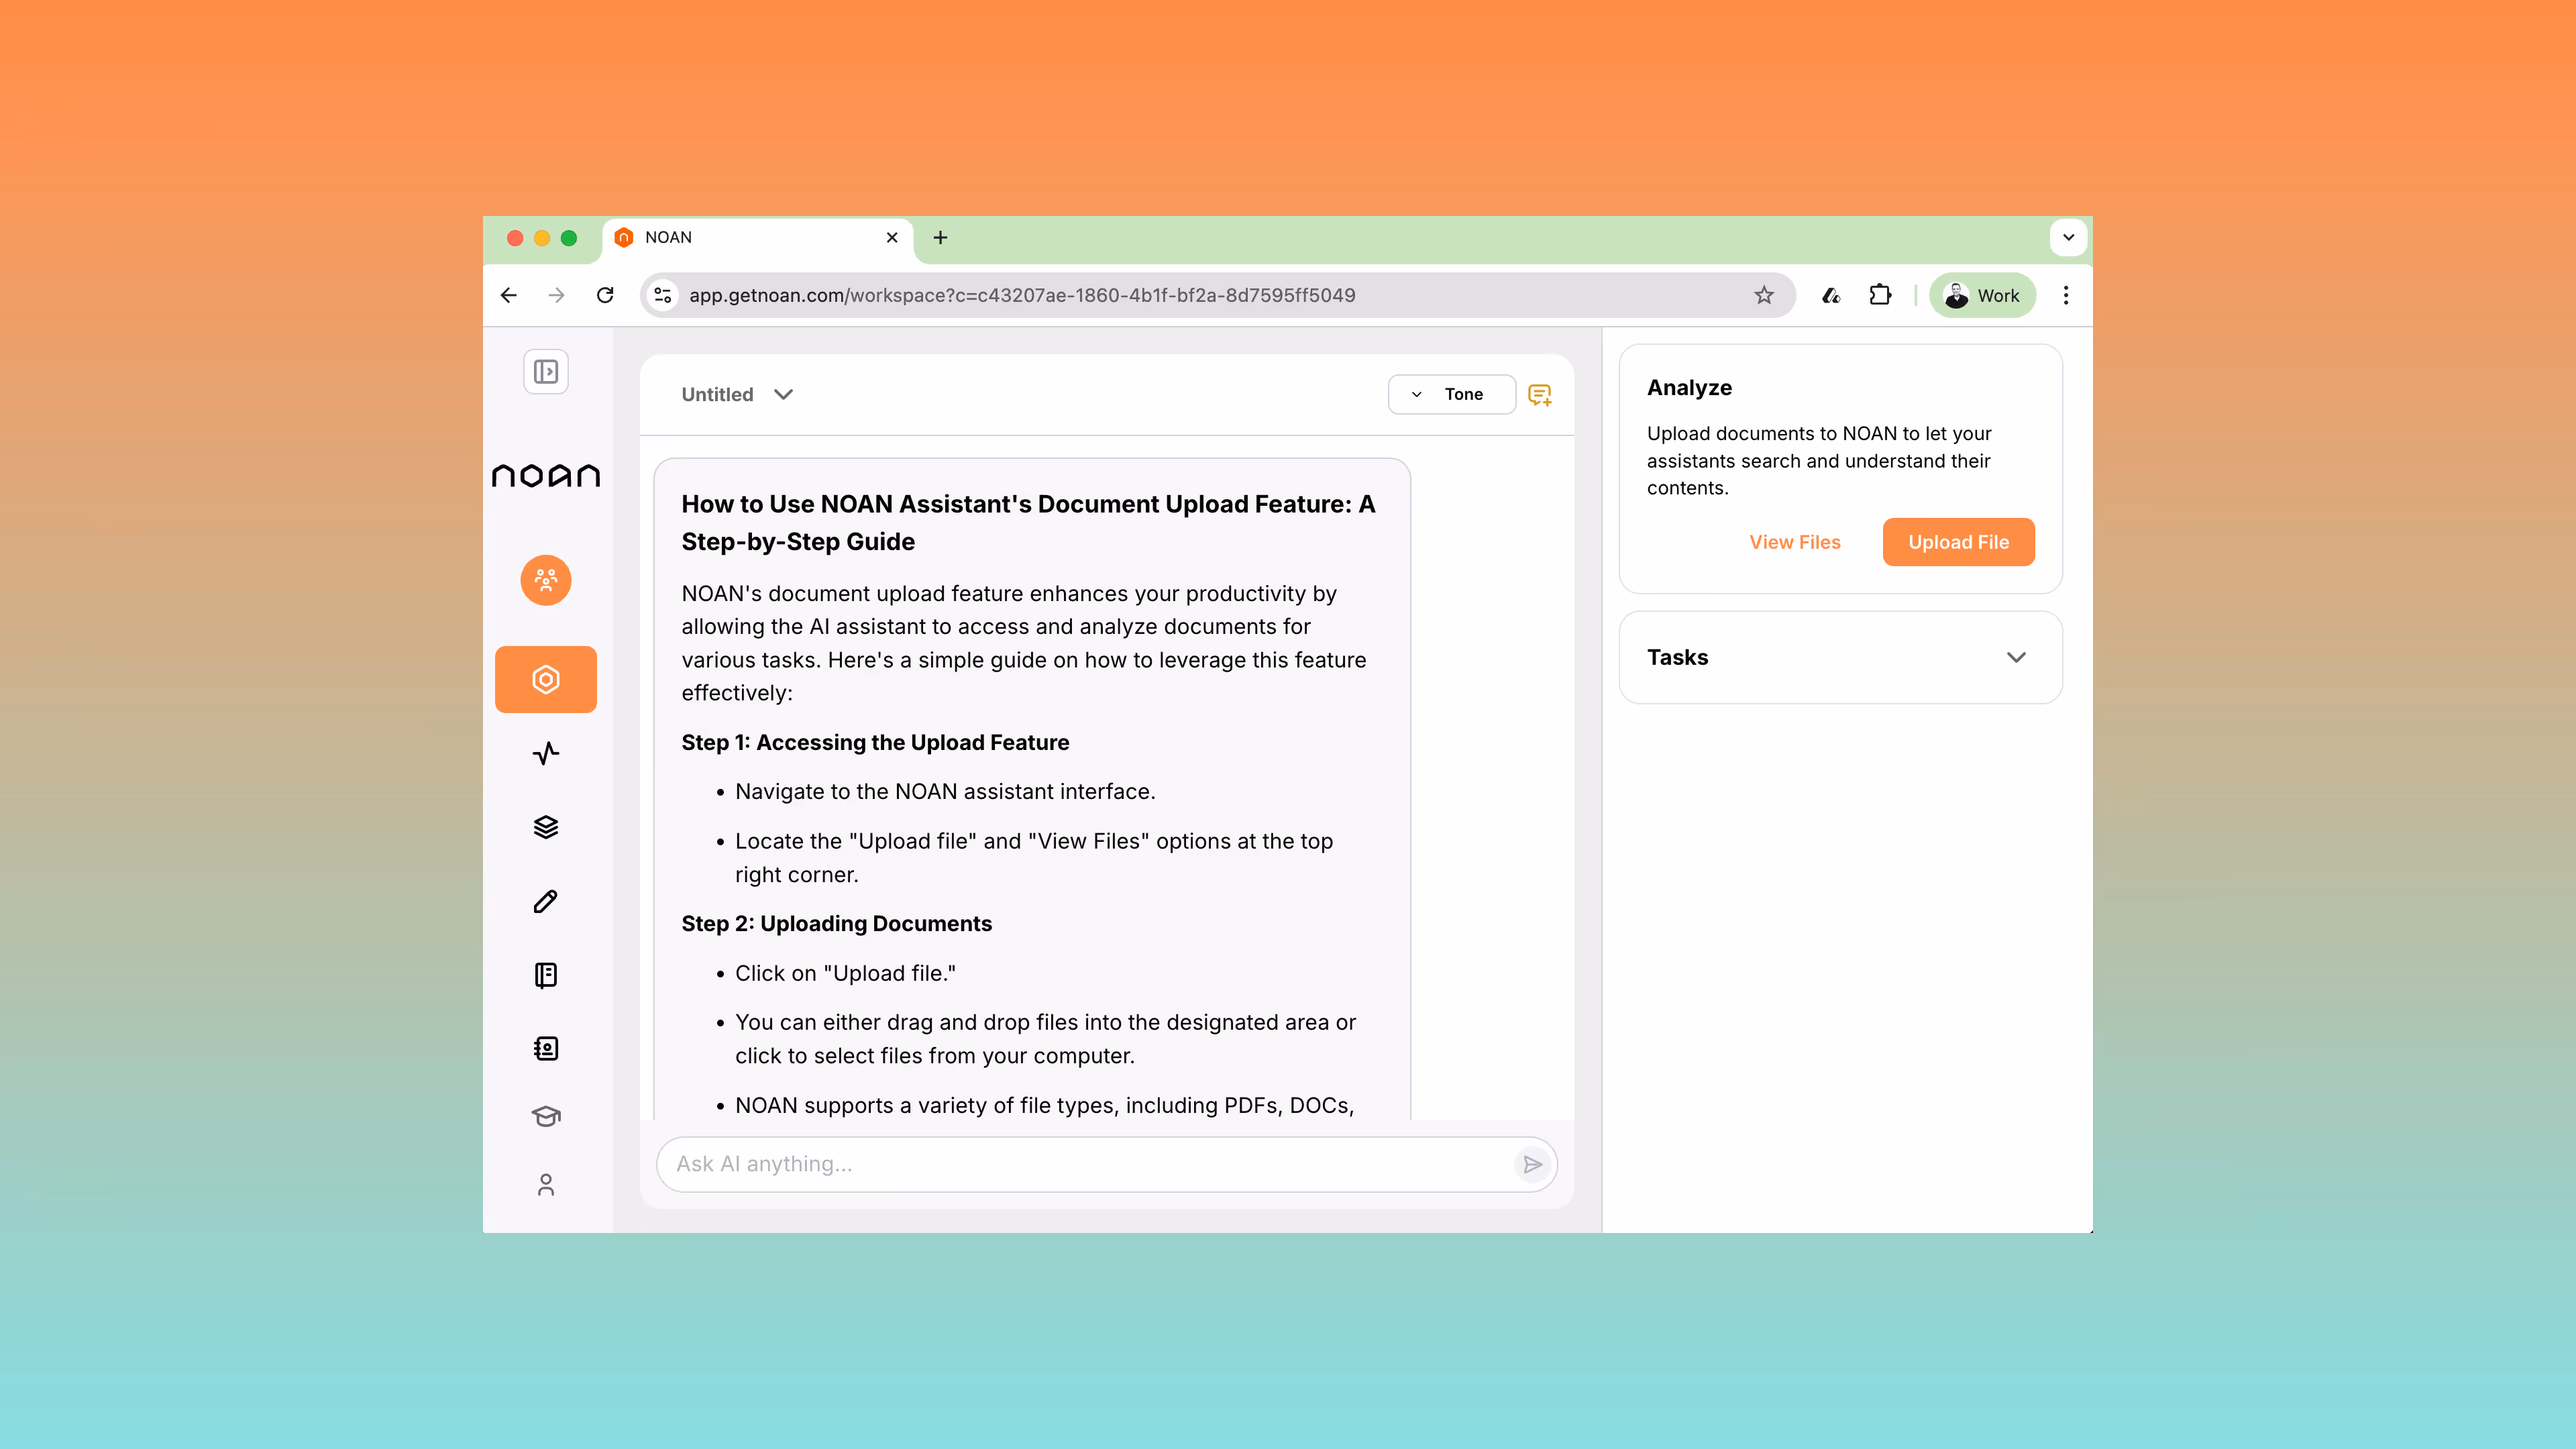The image size is (2576, 1449).
Task: Go back with the browser back arrow
Action: [x=509, y=295]
